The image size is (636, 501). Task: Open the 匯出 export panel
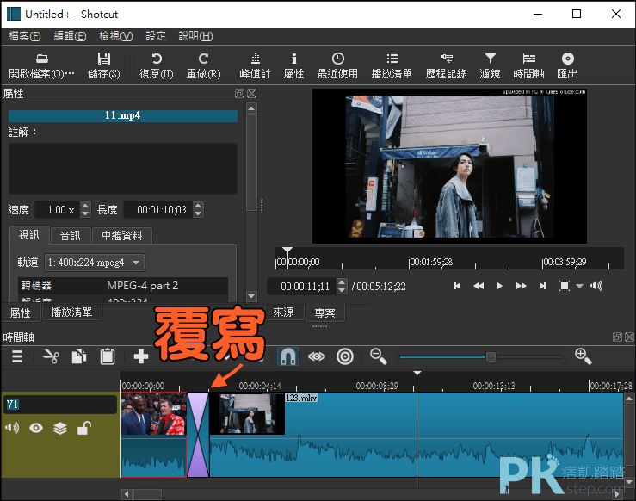[x=567, y=66]
